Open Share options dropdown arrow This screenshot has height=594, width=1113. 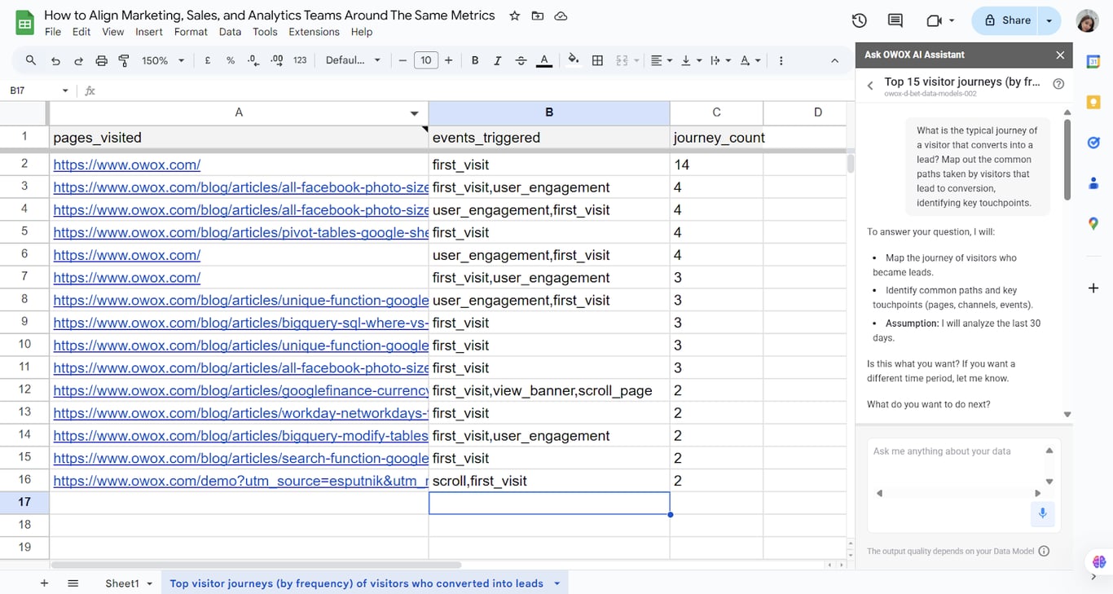tap(1049, 20)
